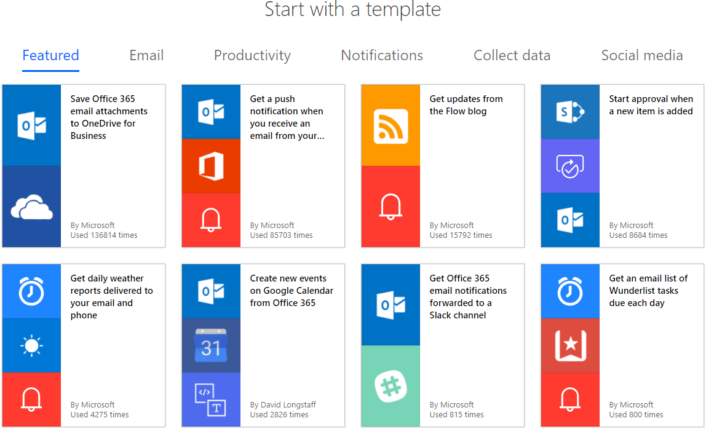Choose 'Create new events on Google Calendar' title

292,290
